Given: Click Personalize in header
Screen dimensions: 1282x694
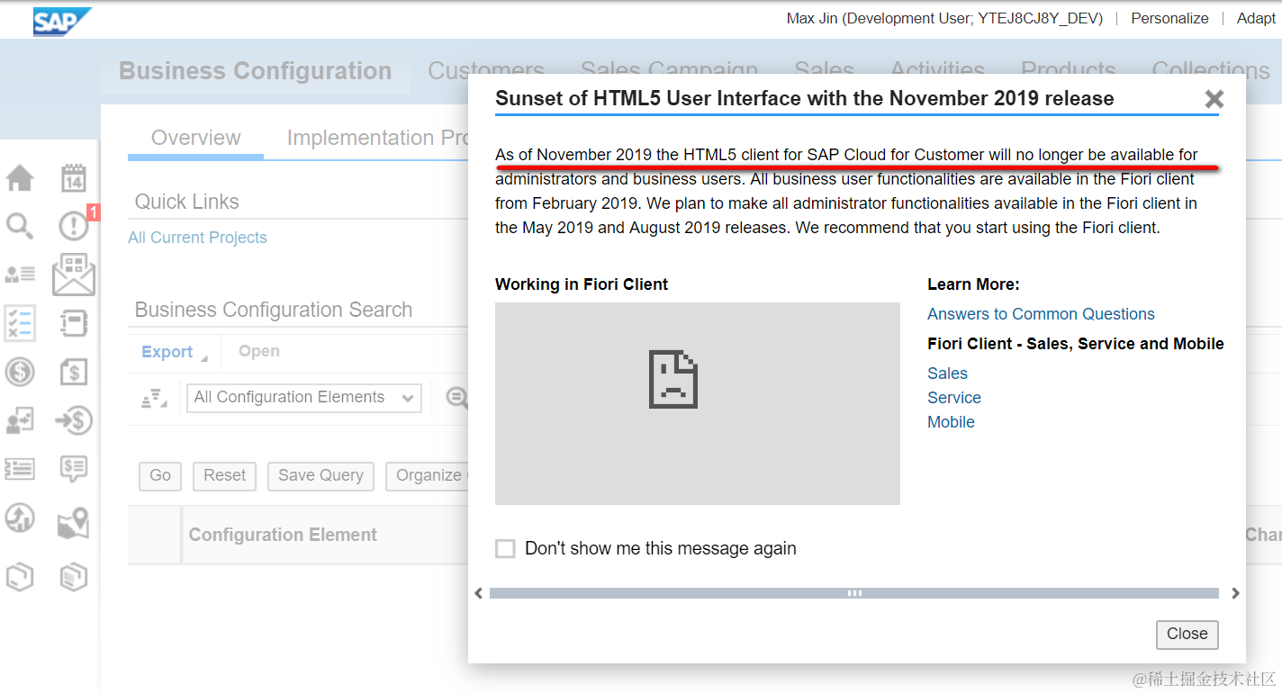Looking at the screenshot, I should click(x=1169, y=18).
